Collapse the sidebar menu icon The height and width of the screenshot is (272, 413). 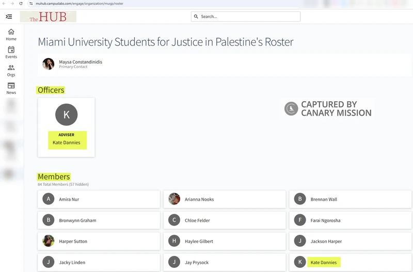pyautogui.click(x=9, y=17)
